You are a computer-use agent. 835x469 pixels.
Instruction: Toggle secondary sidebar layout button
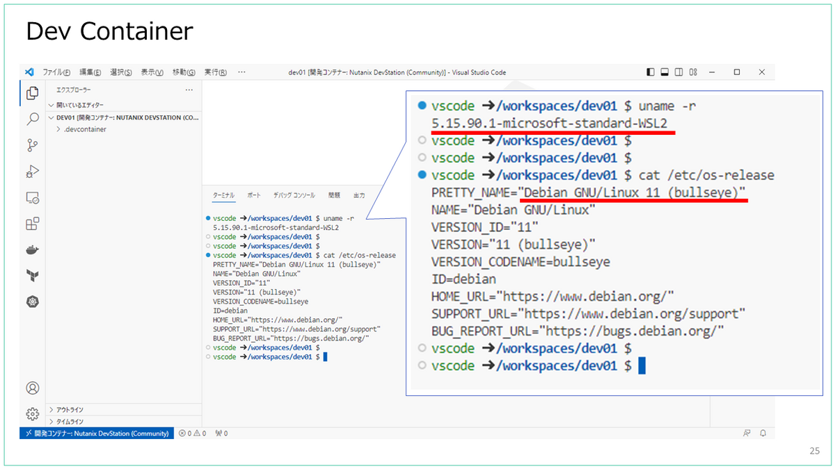pyautogui.click(x=678, y=72)
